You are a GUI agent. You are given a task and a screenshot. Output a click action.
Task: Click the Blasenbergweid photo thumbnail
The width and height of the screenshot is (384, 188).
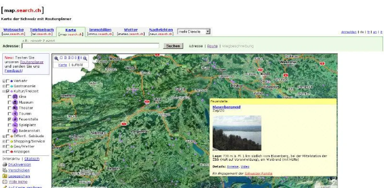pos(237,133)
